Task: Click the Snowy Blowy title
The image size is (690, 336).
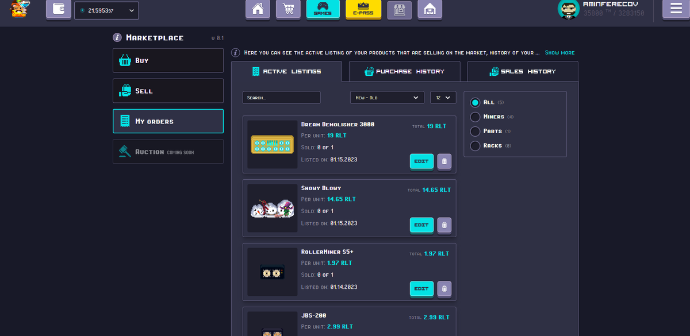Action: [x=321, y=188]
